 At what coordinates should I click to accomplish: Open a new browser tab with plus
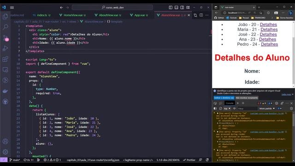click(x=259, y=7)
